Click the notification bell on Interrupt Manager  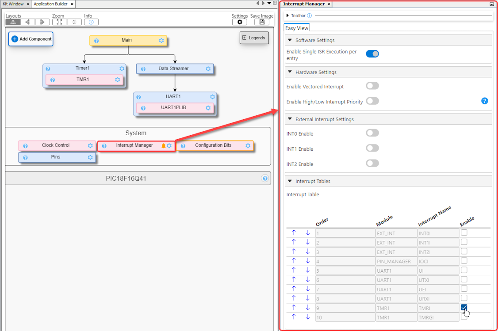(x=163, y=146)
